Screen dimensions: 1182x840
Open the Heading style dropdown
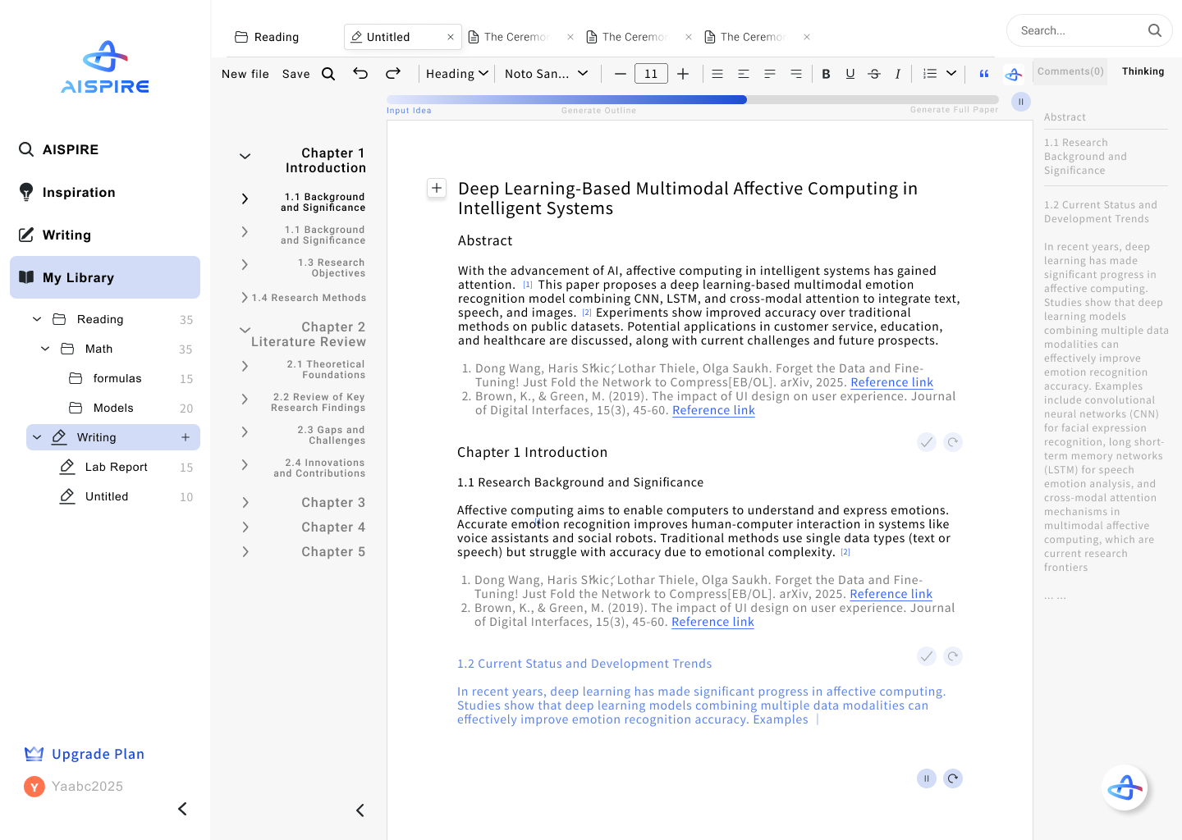click(x=456, y=73)
